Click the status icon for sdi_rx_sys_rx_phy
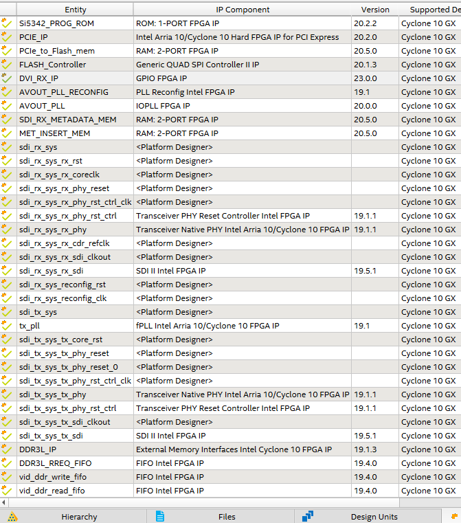 [x=7, y=230]
